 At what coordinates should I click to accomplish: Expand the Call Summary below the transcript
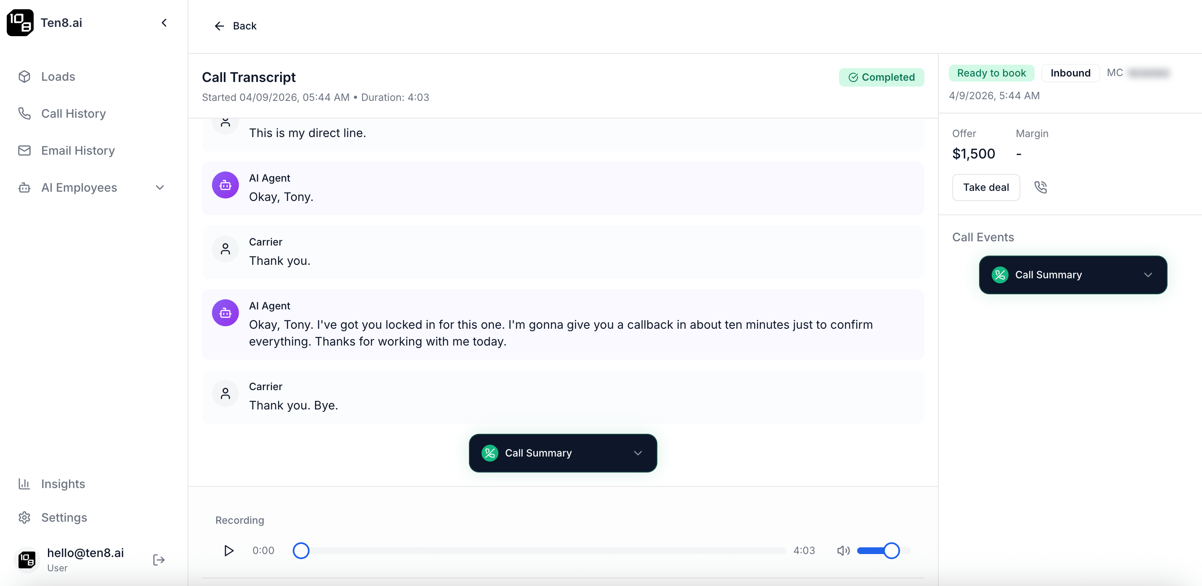point(563,453)
